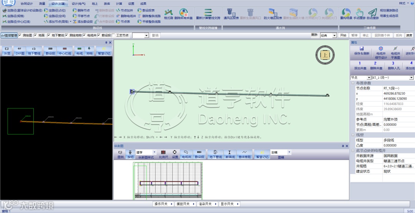Switch to the 成果 tab

(143, 4)
